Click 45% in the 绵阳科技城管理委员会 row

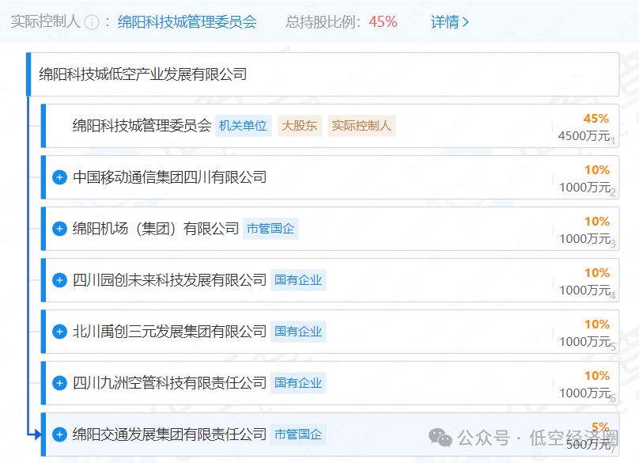click(596, 119)
